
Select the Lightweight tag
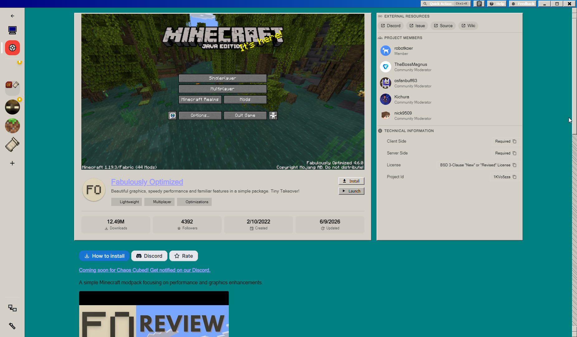tap(127, 202)
